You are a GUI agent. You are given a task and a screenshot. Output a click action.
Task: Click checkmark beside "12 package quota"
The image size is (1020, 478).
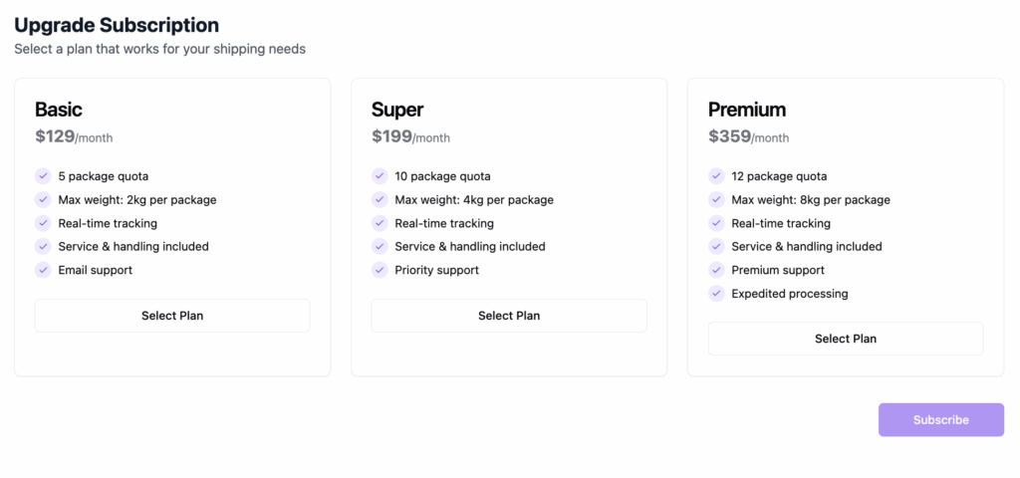716,176
